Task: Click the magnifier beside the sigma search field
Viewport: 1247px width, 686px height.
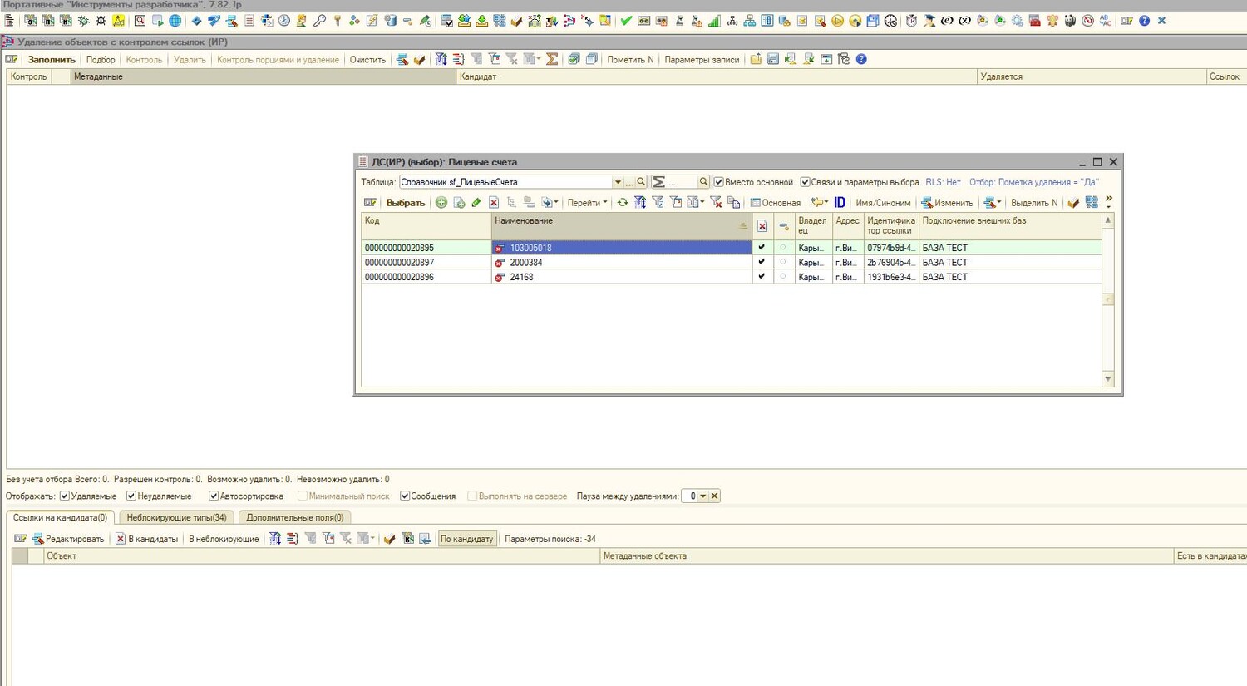Action: pos(703,182)
